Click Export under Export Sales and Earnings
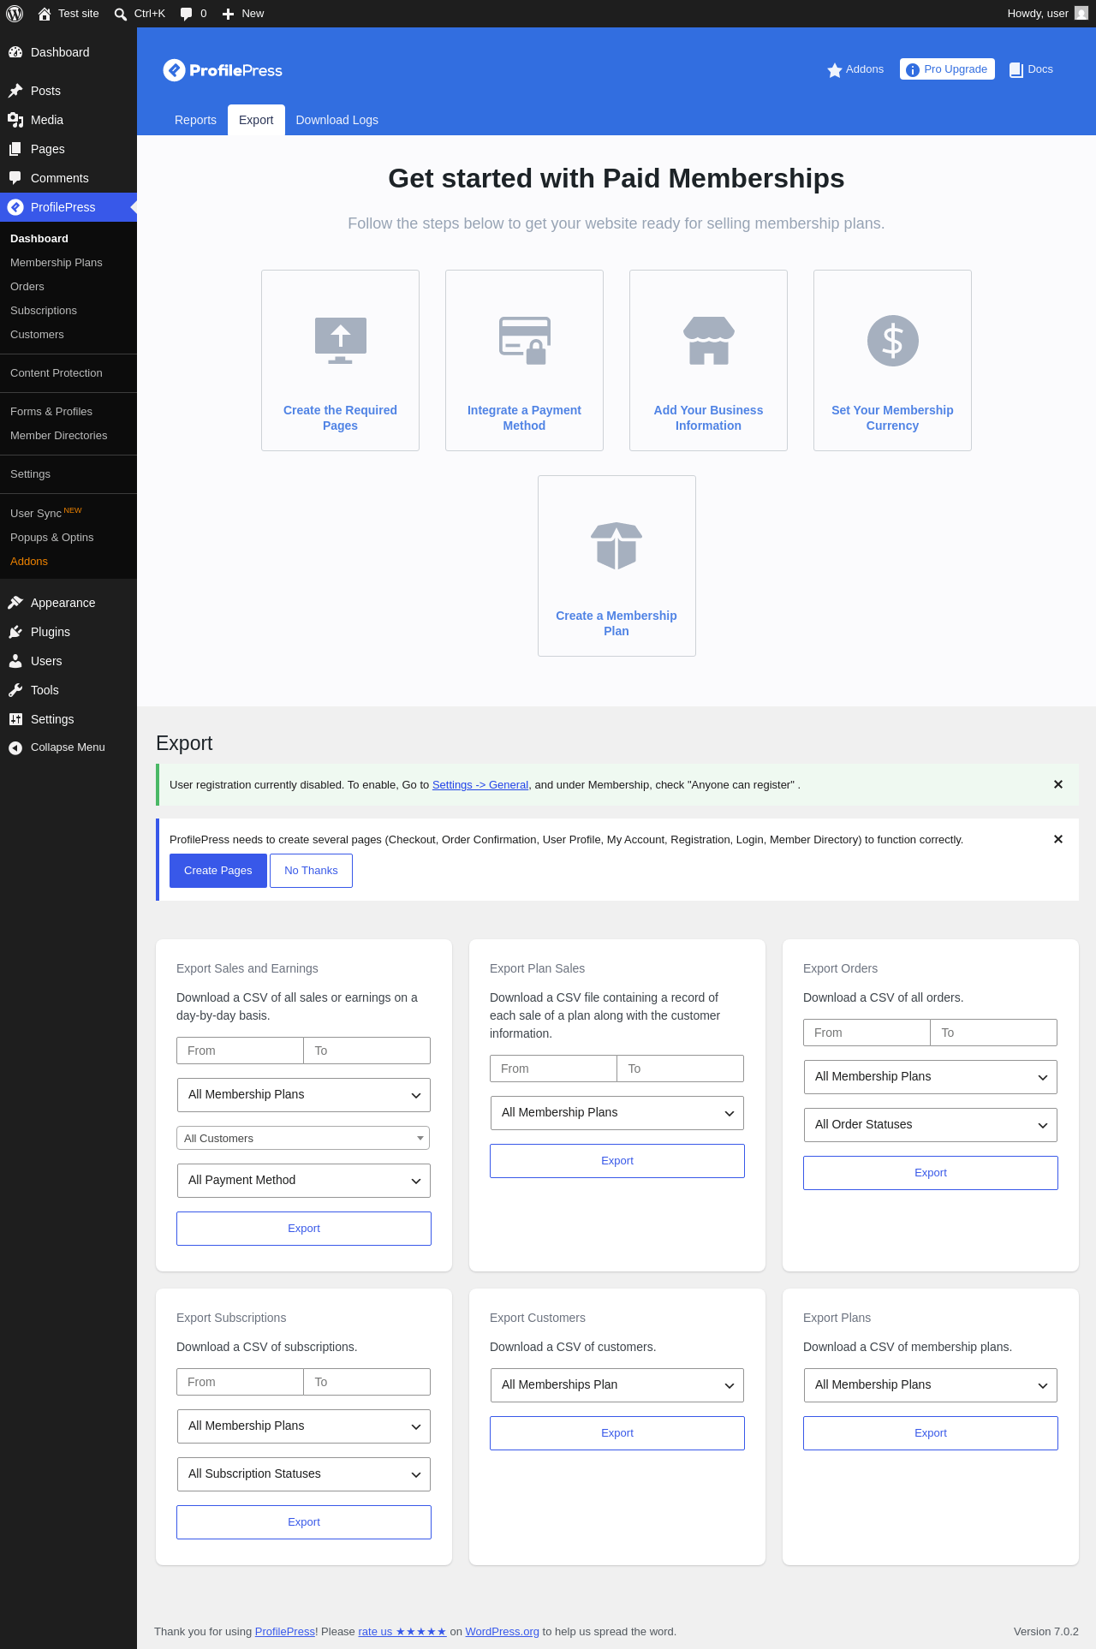 click(x=304, y=1229)
